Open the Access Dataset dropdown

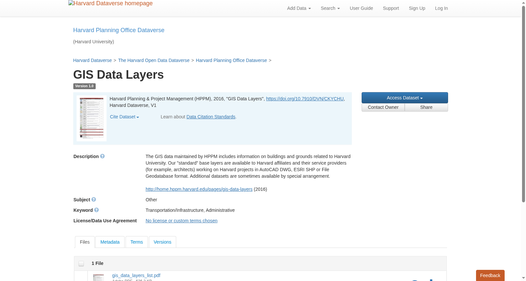[405, 98]
